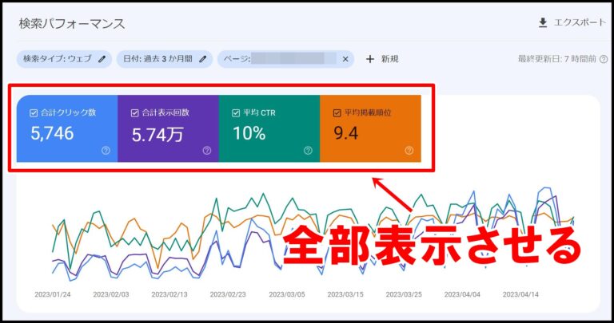Toggle the 平均掲載順位 checkbox
The image size is (614, 323).
(x=337, y=113)
